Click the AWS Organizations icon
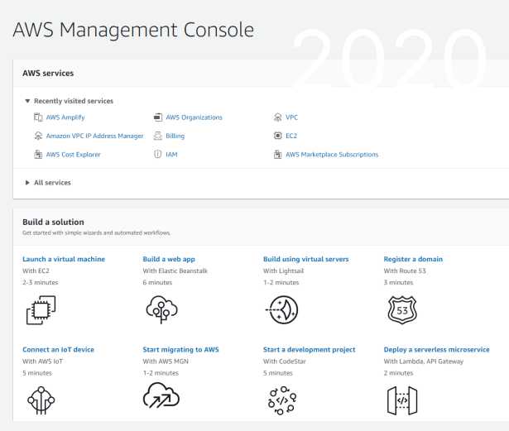Viewport: 509px width, 431px height. [x=158, y=117]
